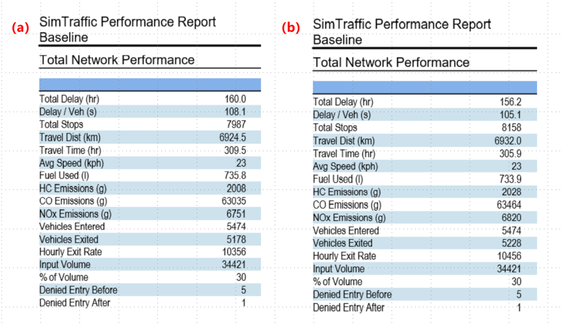
Task: Click the Delay / Veh value 108.1
Action: click(235, 112)
